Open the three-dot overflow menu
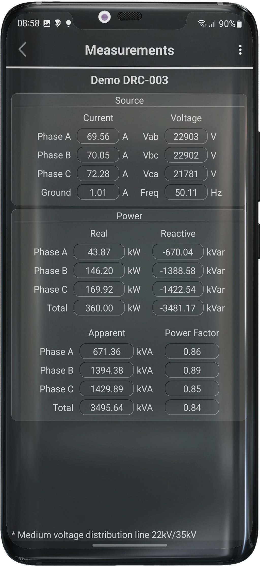 click(240, 50)
